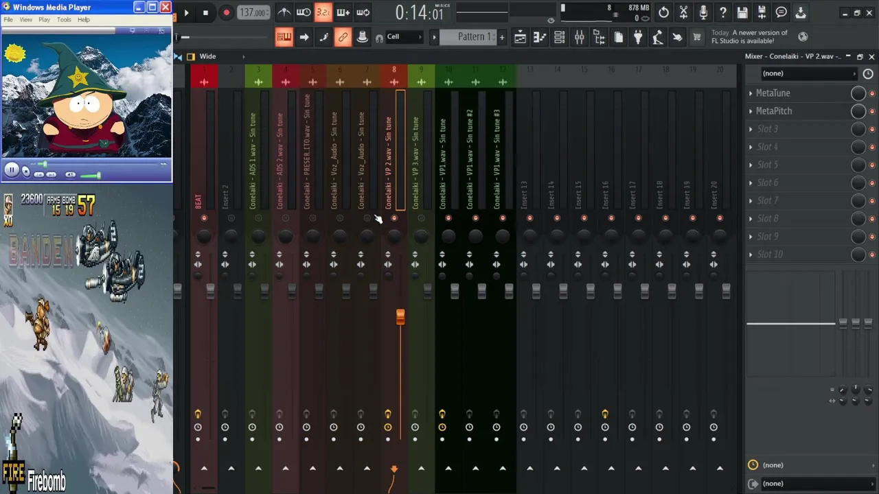The height and width of the screenshot is (494, 879).
Task: Mute the BEAT track with its green LED
Action: (x=204, y=218)
